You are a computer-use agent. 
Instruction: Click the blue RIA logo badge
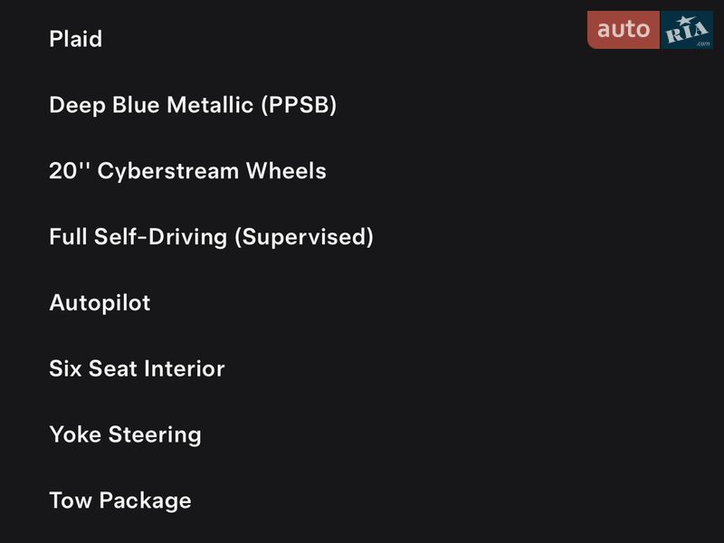tap(685, 31)
